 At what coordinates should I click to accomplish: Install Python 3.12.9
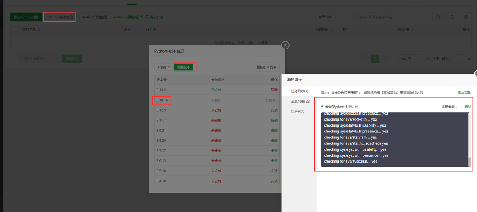click(274, 110)
